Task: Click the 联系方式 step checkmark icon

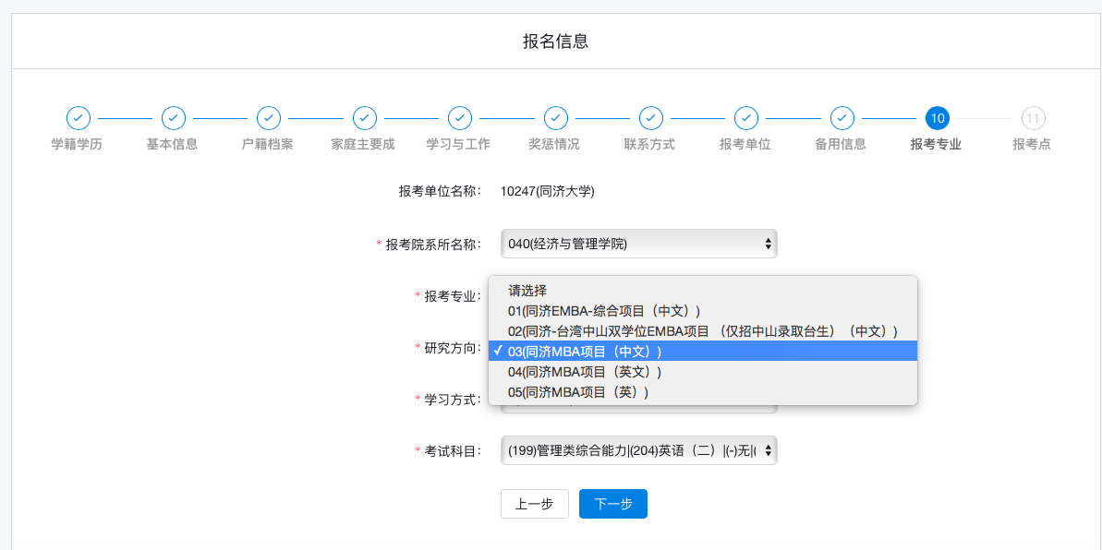Action: click(x=651, y=118)
